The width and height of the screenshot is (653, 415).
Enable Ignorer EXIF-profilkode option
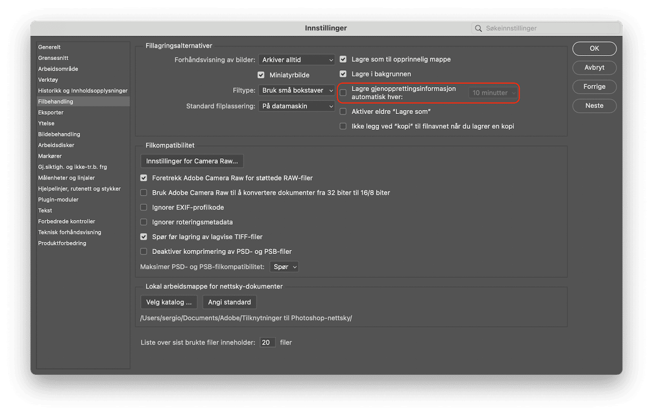click(143, 207)
